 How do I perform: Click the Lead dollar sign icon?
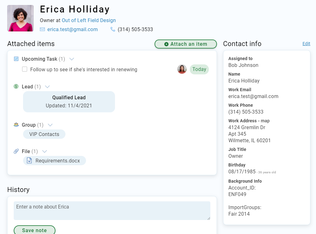[x=16, y=87]
